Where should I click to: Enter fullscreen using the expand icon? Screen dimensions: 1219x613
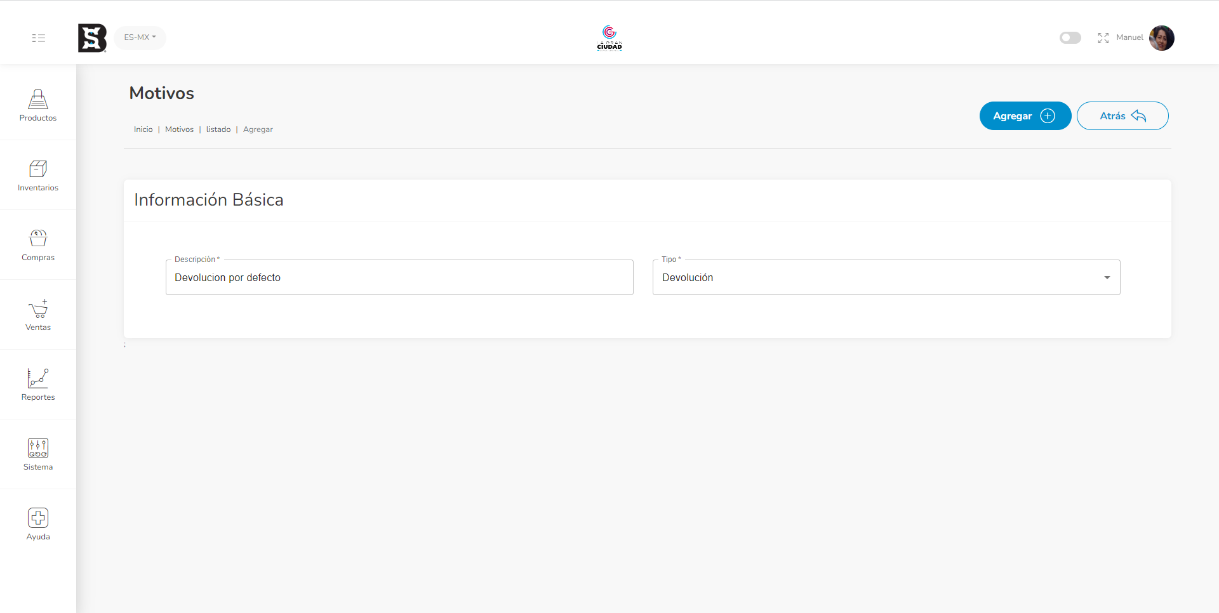point(1103,38)
